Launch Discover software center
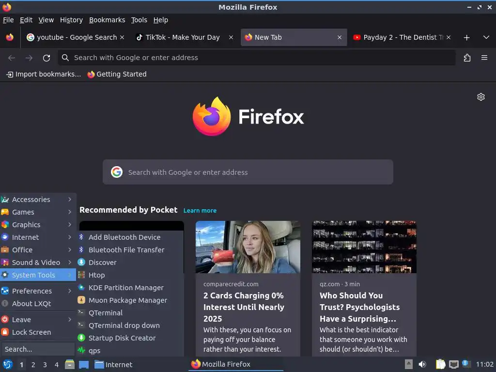 pyautogui.click(x=130, y=263)
